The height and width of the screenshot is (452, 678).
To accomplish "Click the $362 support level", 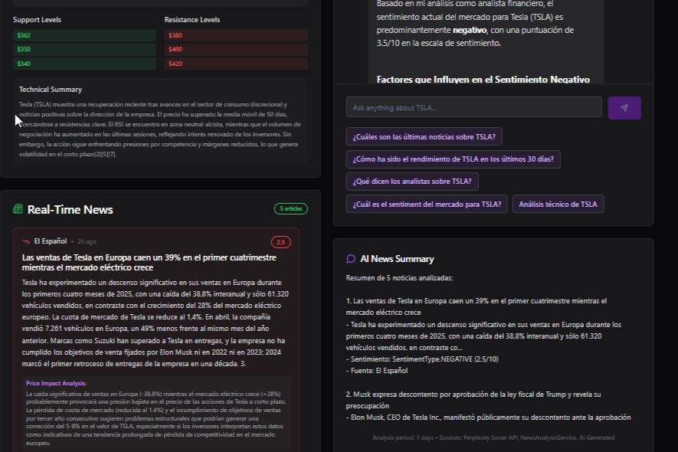I will [x=84, y=35].
